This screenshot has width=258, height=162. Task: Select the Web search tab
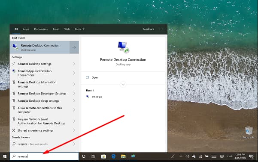pyautogui.click(x=67, y=29)
